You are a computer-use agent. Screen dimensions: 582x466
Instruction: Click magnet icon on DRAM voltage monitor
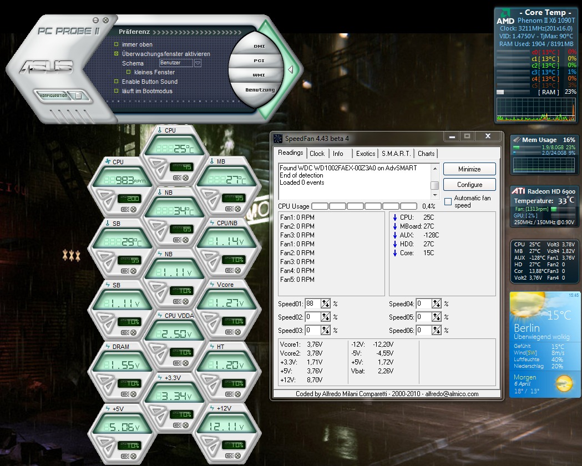click(x=125, y=394)
